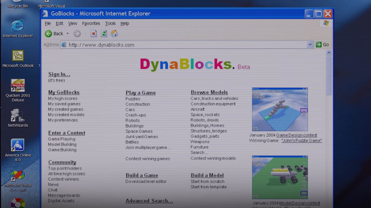
Task: Click the red Stop loading icon
Action: click(x=94, y=34)
